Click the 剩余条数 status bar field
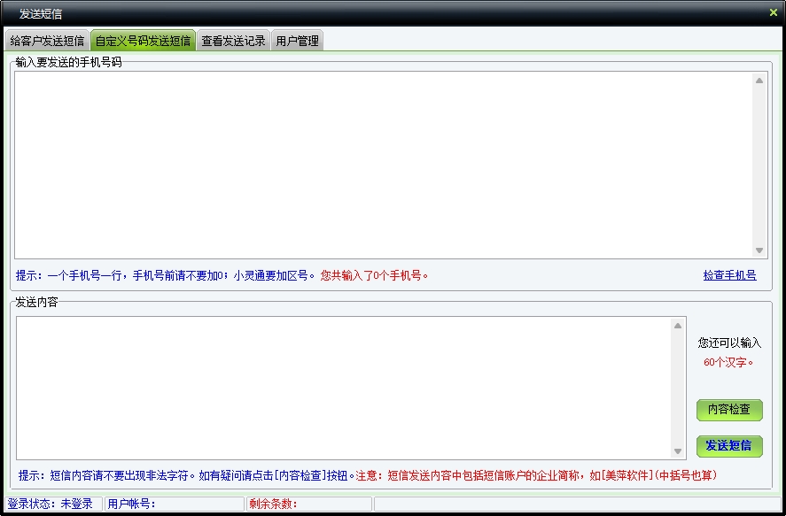The image size is (786, 516). pos(307,504)
